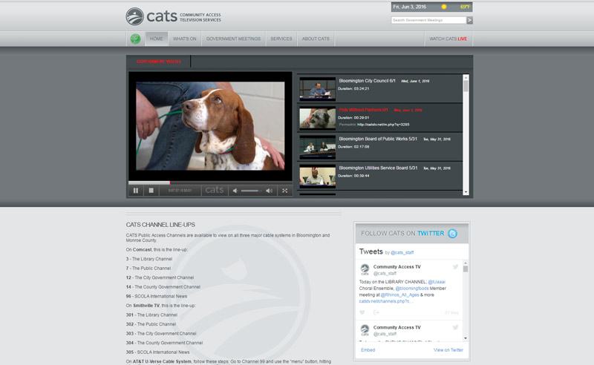This screenshot has width=594, height=365.
Task: Click the loud volume speaker icon
Action: [269, 191]
